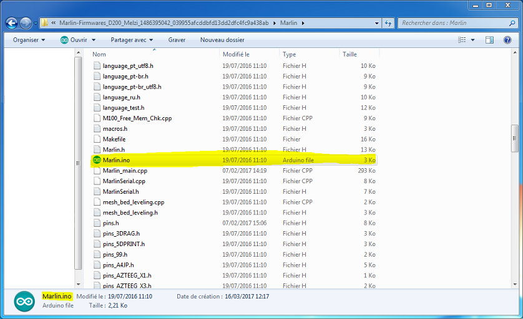
Task: Select macros.h file icon
Action: pyautogui.click(x=97, y=129)
